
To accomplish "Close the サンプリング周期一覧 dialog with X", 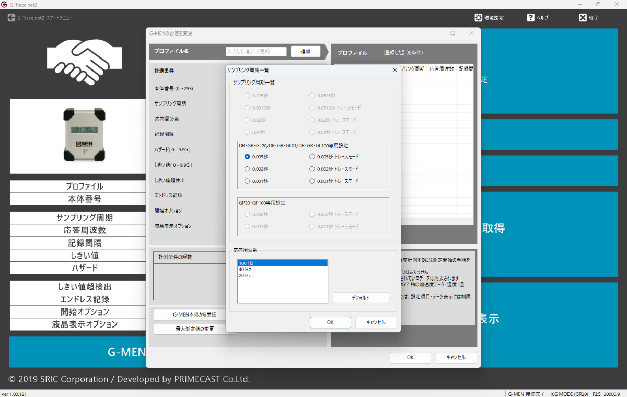I will tap(394, 69).
